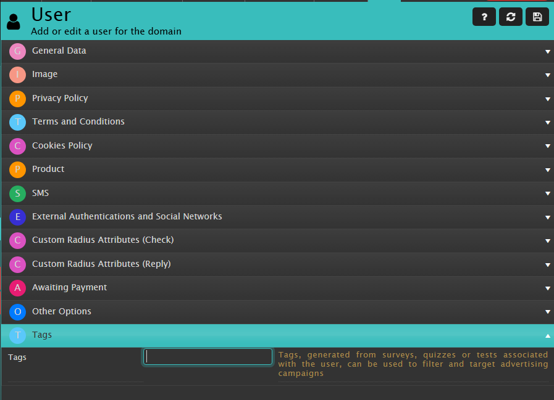The height and width of the screenshot is (400, 554).
Task: Expand the Product section arrow
Action: pos(547,170)
